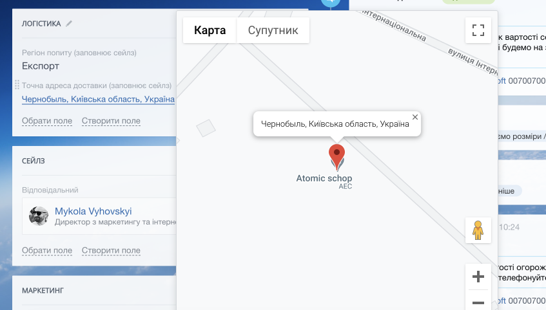Open the Чернобыль delivery address link

98,99
